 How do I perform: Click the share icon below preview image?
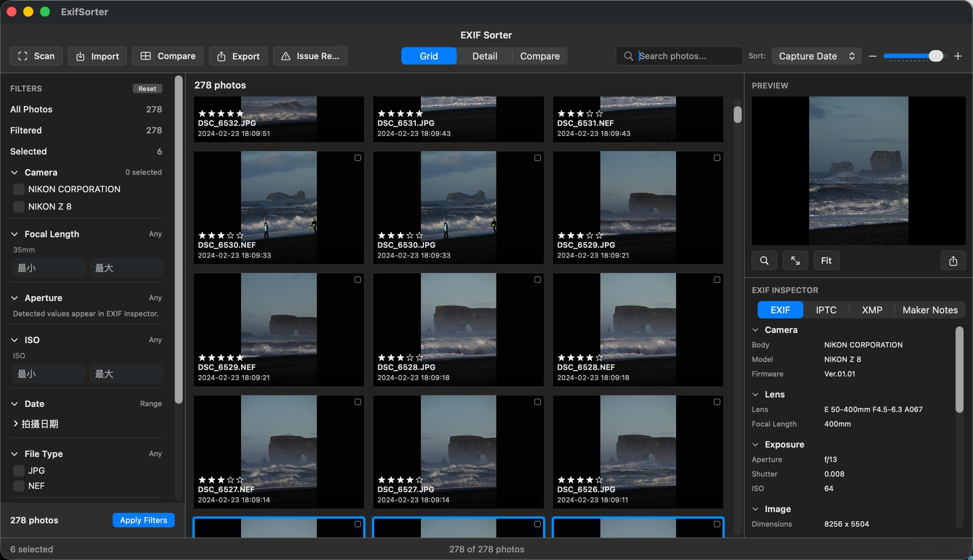953,261
